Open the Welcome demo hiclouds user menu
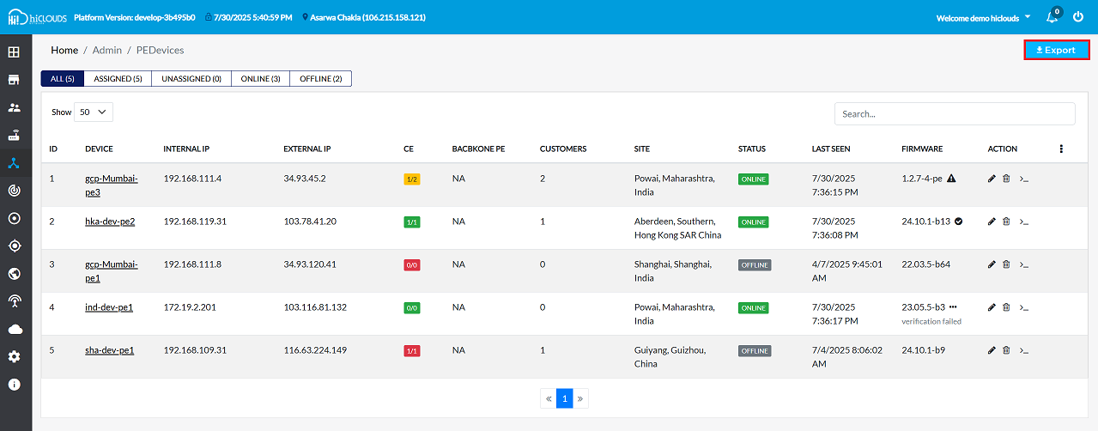The height and width of the screenshot is (431, 1098). pyautogui.click(x=983, y=17)
